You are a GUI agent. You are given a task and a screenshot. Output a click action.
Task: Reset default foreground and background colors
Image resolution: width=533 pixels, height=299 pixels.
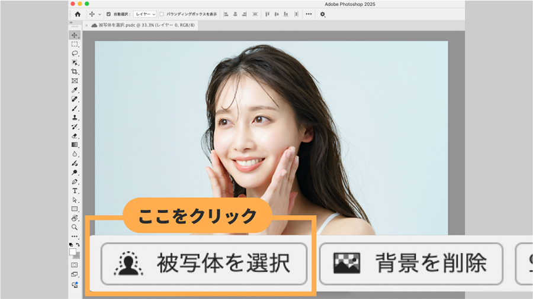tap(70, 245)
